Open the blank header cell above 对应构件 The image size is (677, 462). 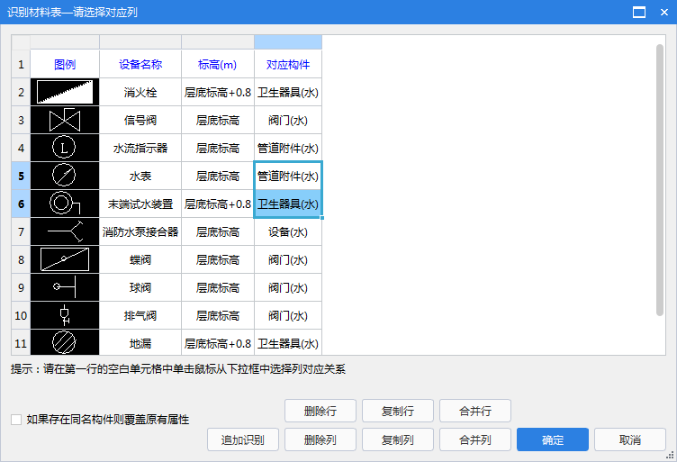[x=288, y=42]
